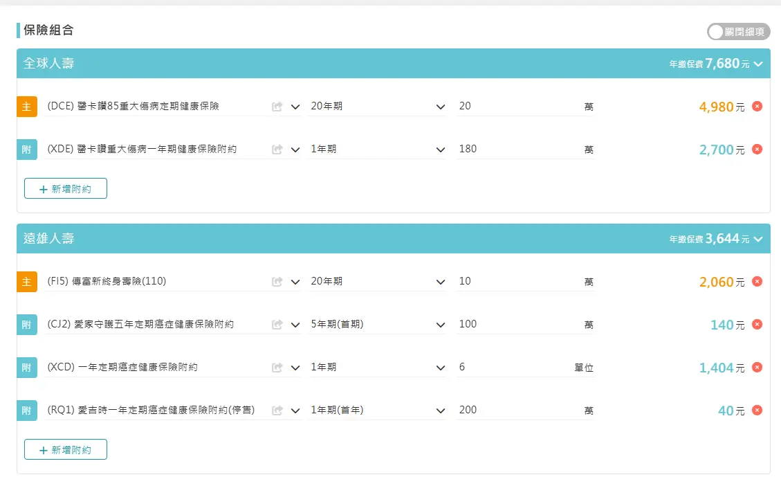Open the 5年期(首期) term dropdown

(377, 325)
